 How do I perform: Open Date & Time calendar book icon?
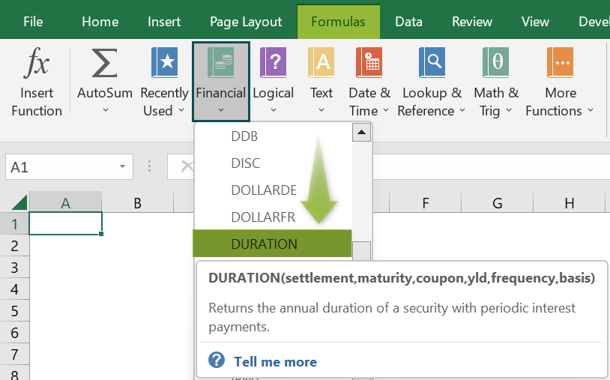click(369, 62)
